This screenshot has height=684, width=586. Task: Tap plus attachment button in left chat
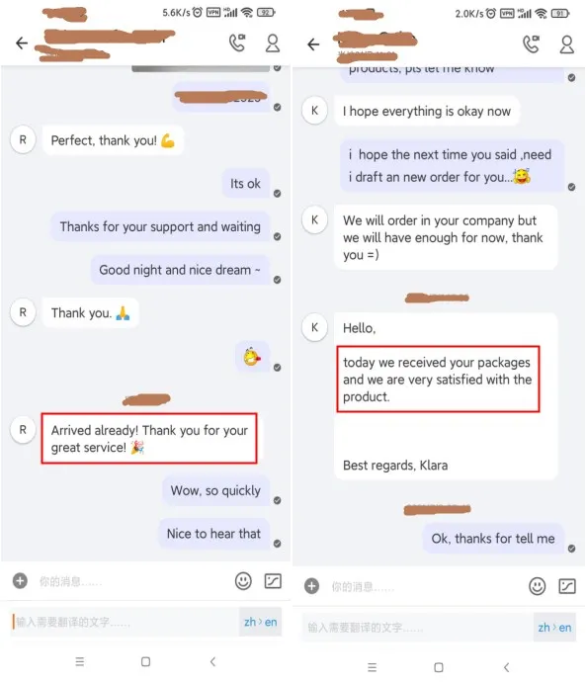[x=20, y=581]
